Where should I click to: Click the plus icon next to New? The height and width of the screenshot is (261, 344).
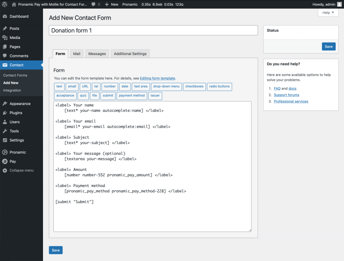pyautogui.click(x=107, y=4)
